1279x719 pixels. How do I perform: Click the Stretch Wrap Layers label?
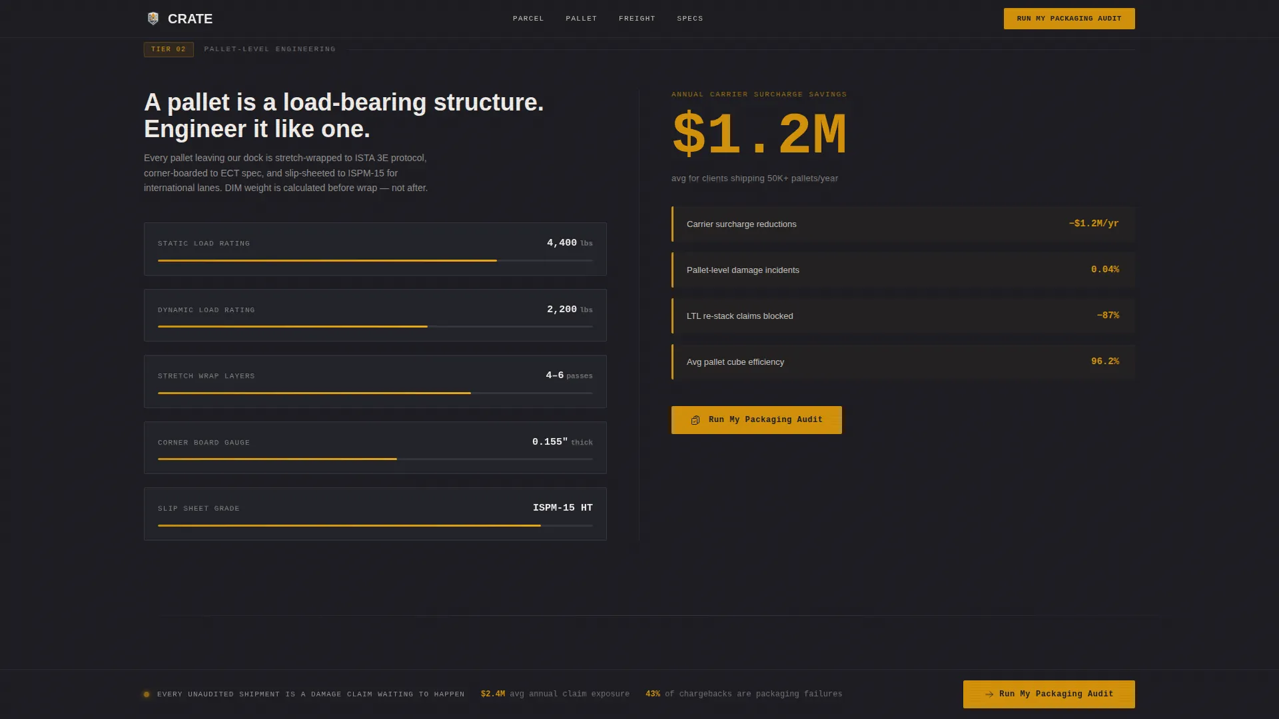(x=207, y=376)
